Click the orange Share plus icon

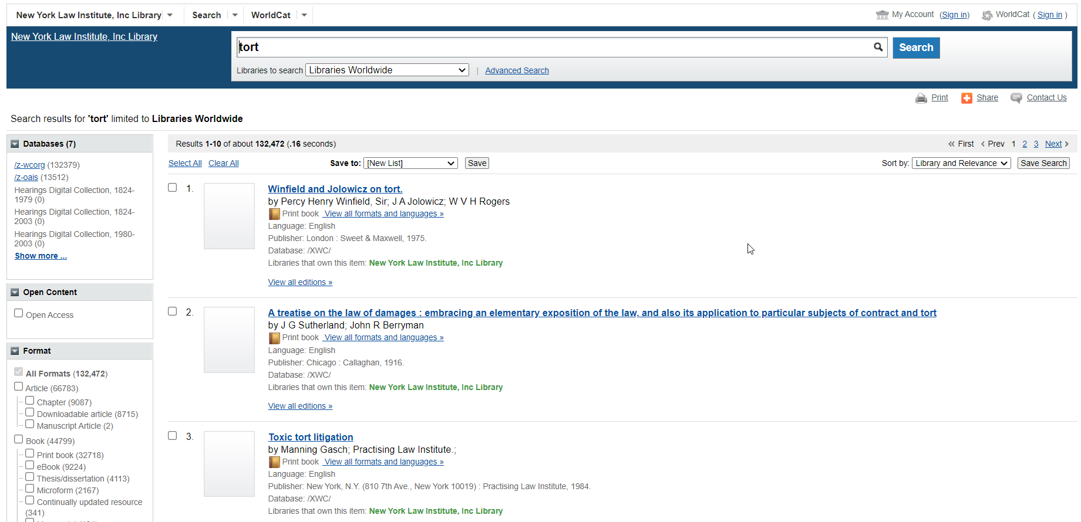pyautogui.click(x=966, y=98)
